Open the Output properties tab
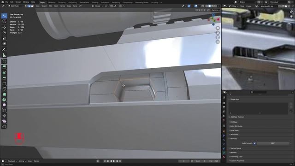 click(x=224, y=107)
